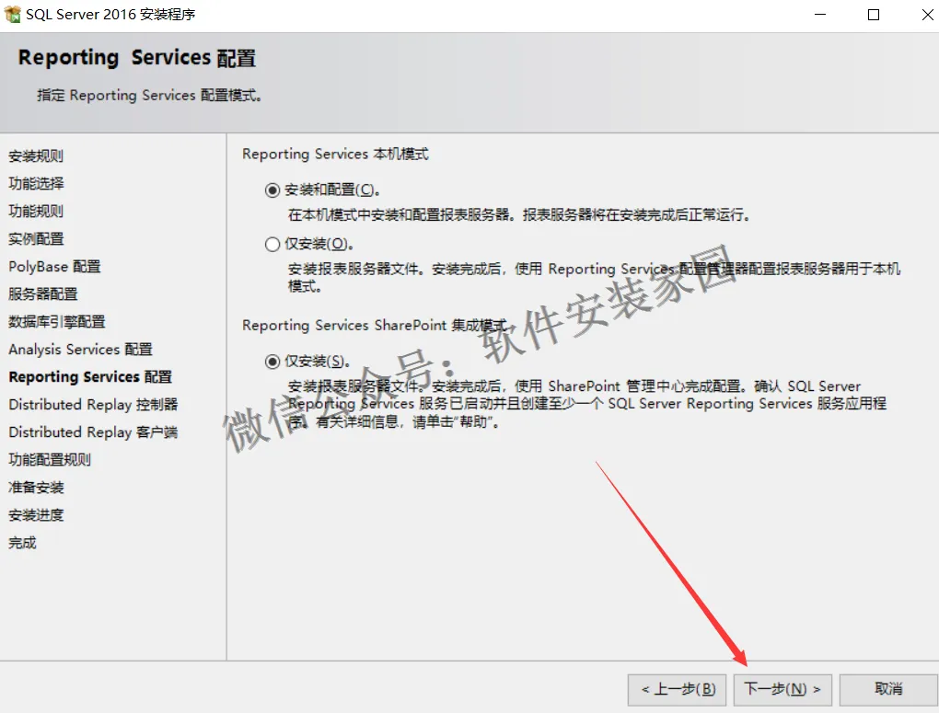Select Reporting Services 配置 in sidebar
Image resolution: width=939 pixels, height=713 pixels.
point(90,376)
